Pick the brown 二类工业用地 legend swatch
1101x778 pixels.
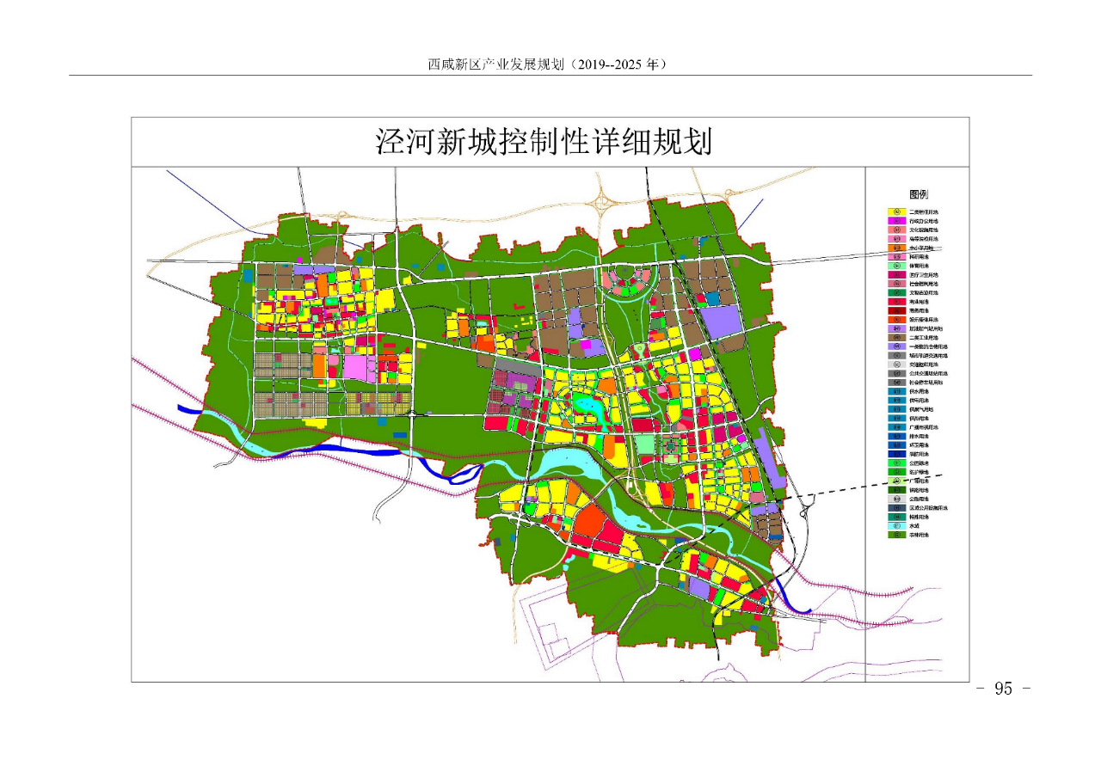point(897,337)
